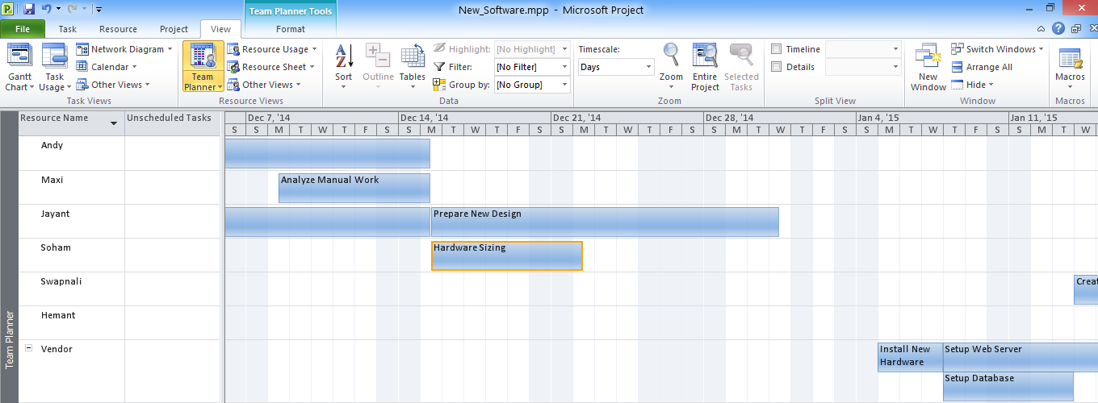This screenshot has width=1098, height=403.
Task: Zoom to Entire Project
Action: (x=705, y=68)
